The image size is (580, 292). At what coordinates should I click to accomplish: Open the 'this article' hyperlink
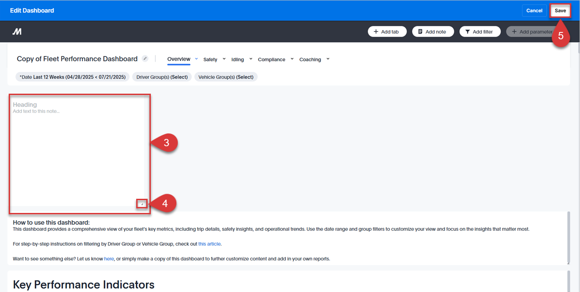tap(209, 244)
